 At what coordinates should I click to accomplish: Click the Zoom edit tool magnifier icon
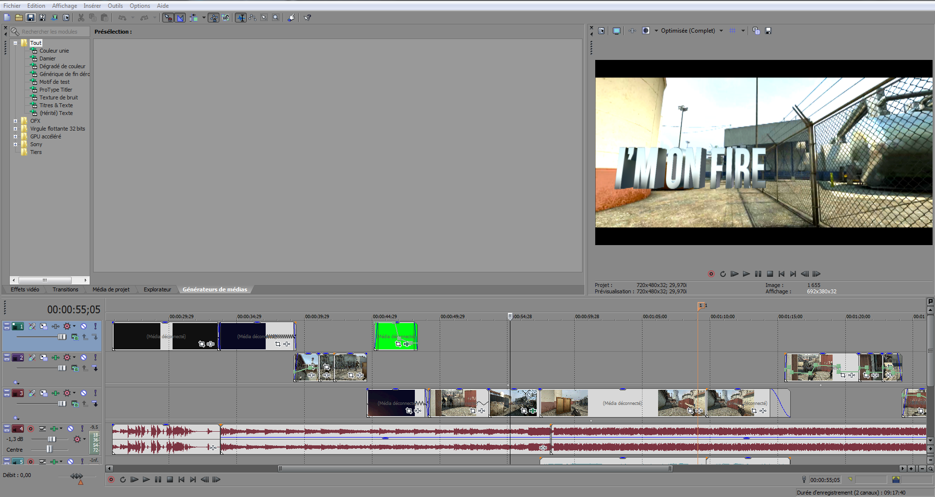coord(276,18)
